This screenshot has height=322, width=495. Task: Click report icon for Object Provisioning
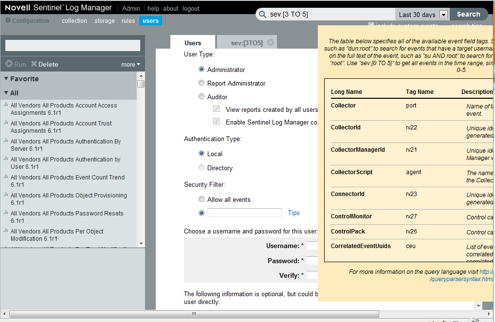[6, 195]
